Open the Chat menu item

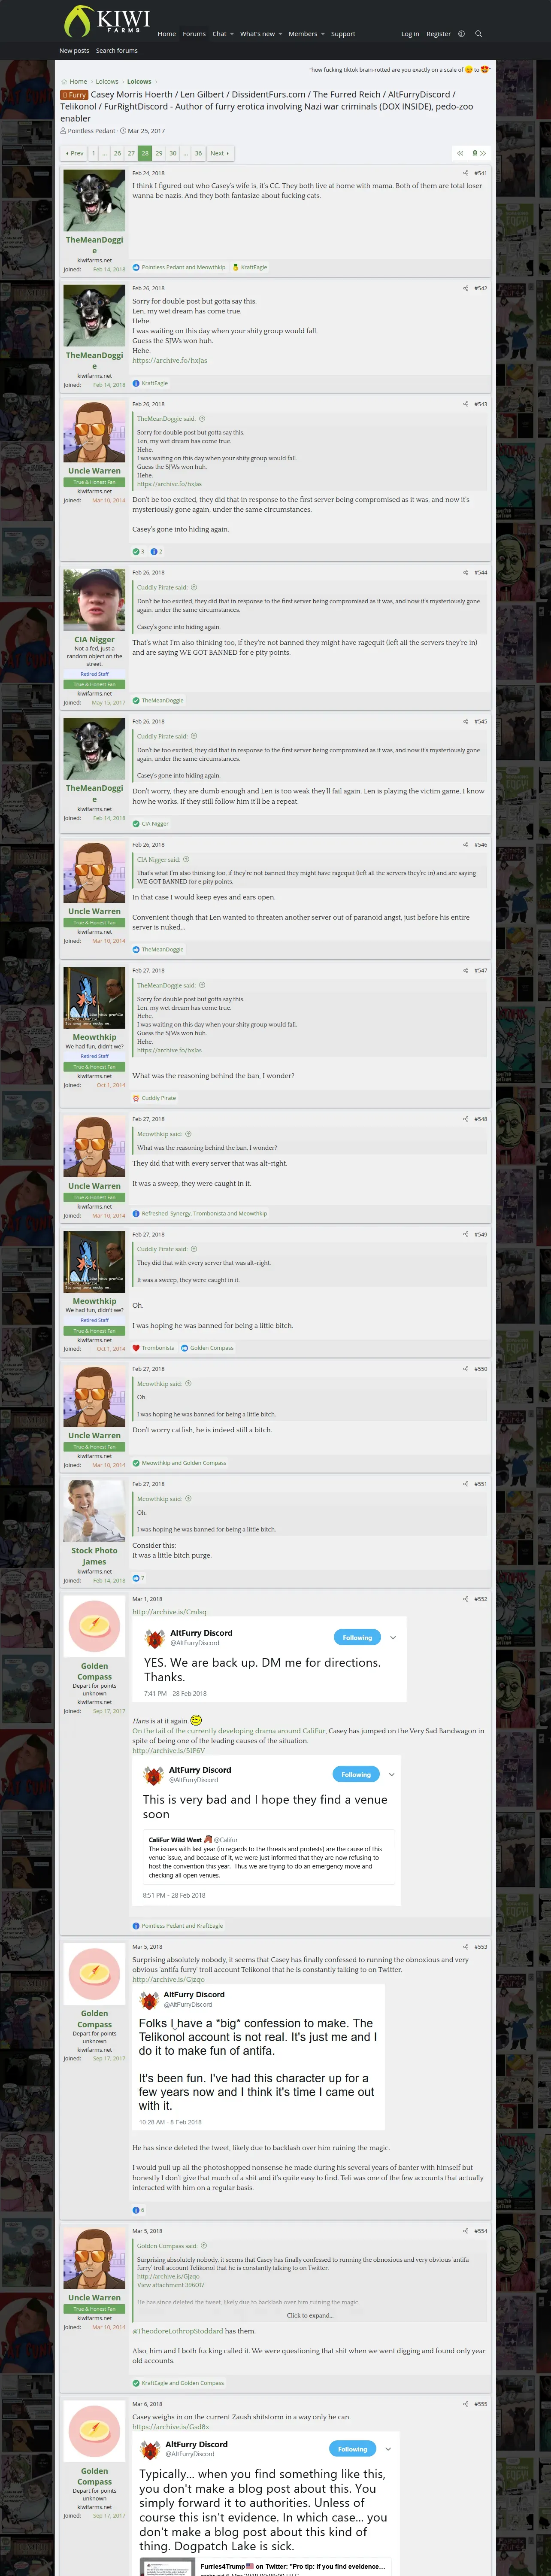(219, 34)
